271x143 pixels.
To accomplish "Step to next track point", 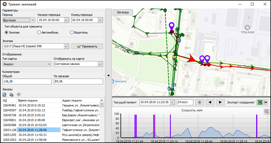I will [220, 102].
